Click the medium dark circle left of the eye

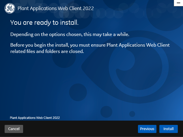pos(78,92)
